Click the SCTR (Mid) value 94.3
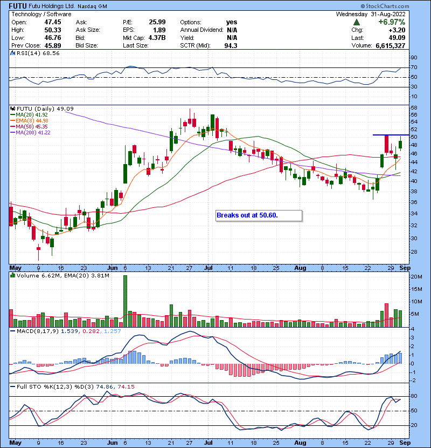Screen dimensions: 431x448 tap(231, 45)
